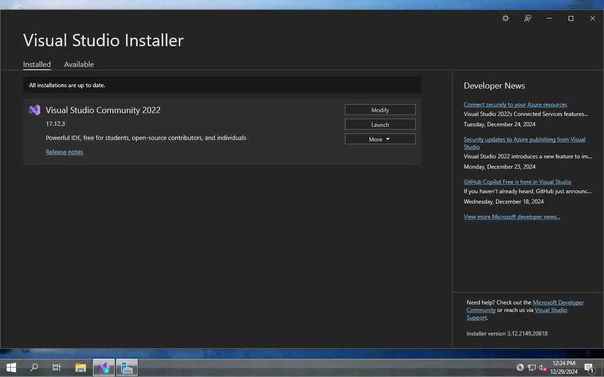604x377 pixels.
Task: Click 'Tuesday, December 24, 2024' date
Action: coord(499,124)
